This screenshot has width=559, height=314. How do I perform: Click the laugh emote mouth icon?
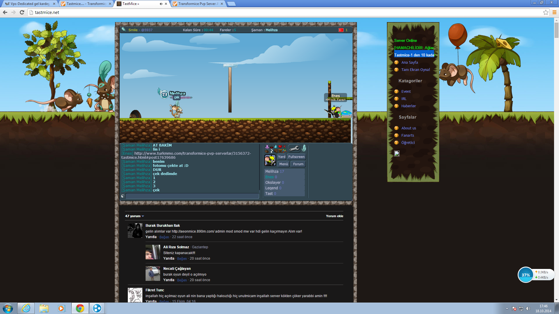point(271,147)
